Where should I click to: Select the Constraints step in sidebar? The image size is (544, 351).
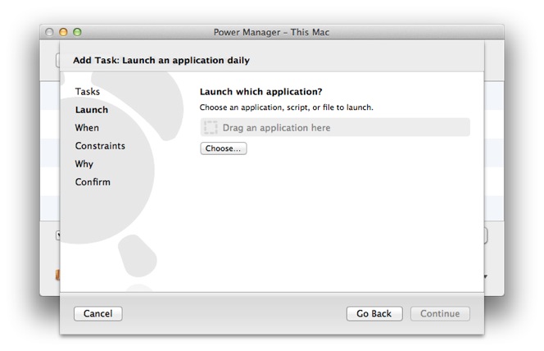(x=100, y=146)
